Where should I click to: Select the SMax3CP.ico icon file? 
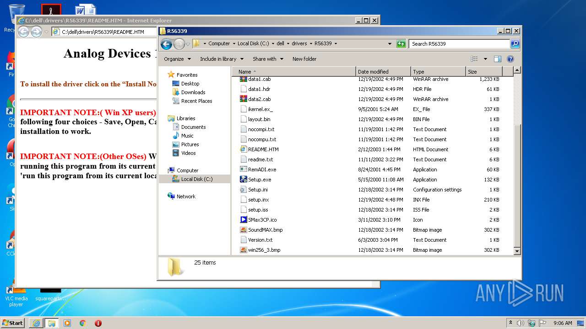pyautogui.click(x=244, y=220)
